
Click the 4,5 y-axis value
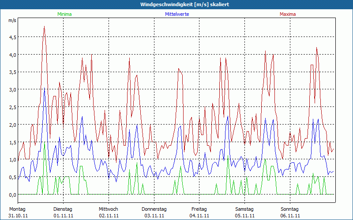(13, 37)
